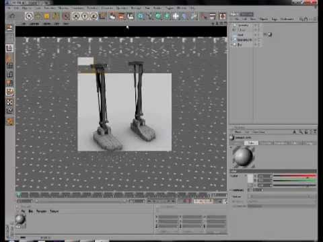Switch the coordinate system icon
The image size is (323, 242).
tap(103, 16)
